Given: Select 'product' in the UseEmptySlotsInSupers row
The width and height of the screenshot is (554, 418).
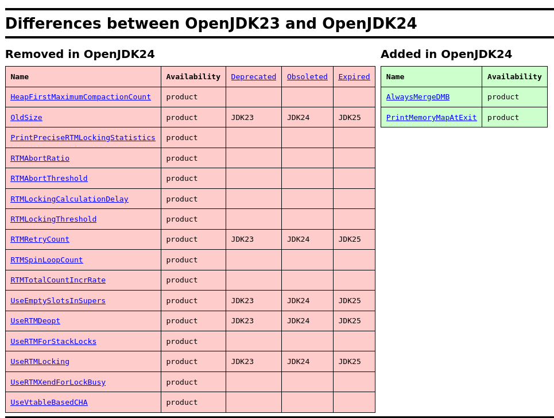Looking at the screenshot, I should pyautogui.click(x=182, y=301).
